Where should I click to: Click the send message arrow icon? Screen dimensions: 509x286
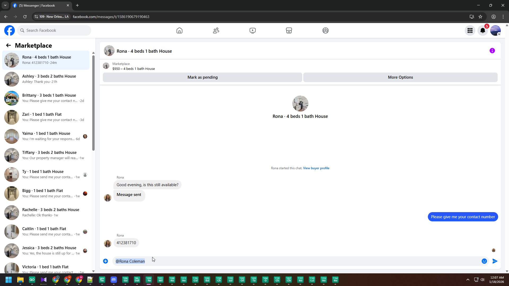coord(495,261)
